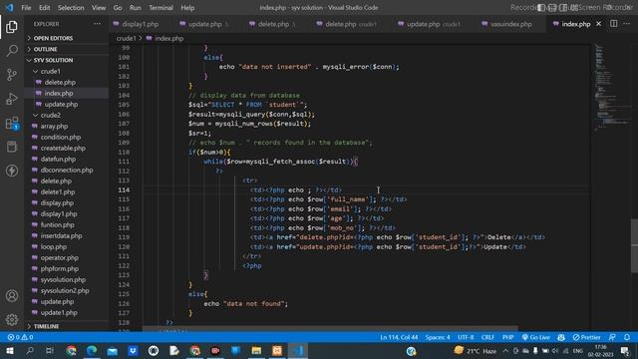Open the Help menu

pyautogui.click(x=187, y=8)
